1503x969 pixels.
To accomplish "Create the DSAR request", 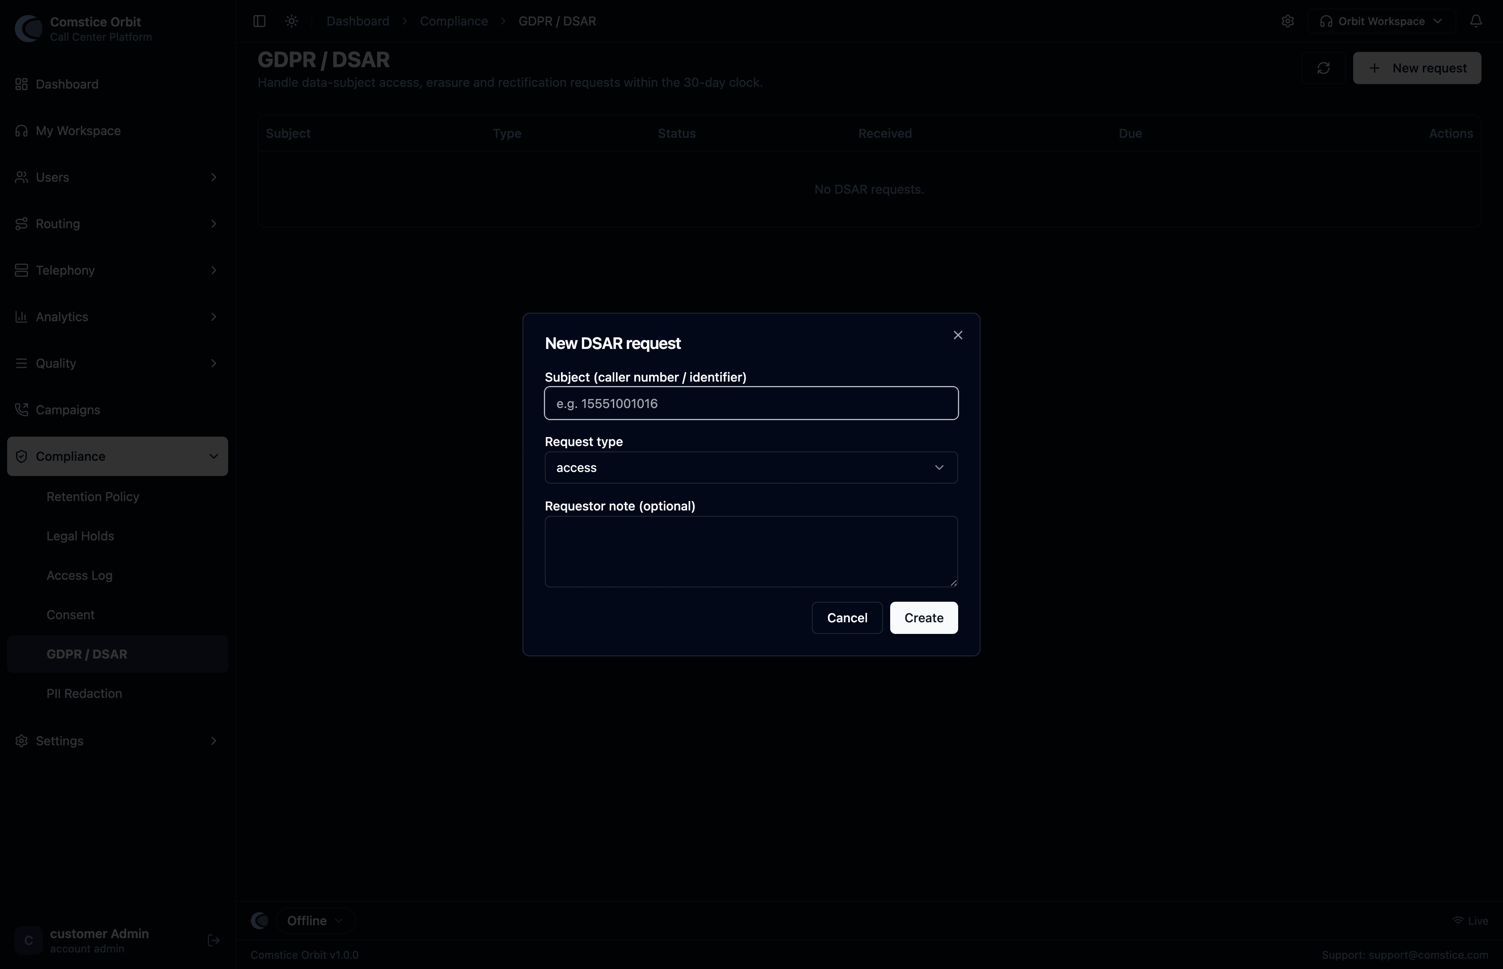I will pyautogui.click(x=924, y=618).
